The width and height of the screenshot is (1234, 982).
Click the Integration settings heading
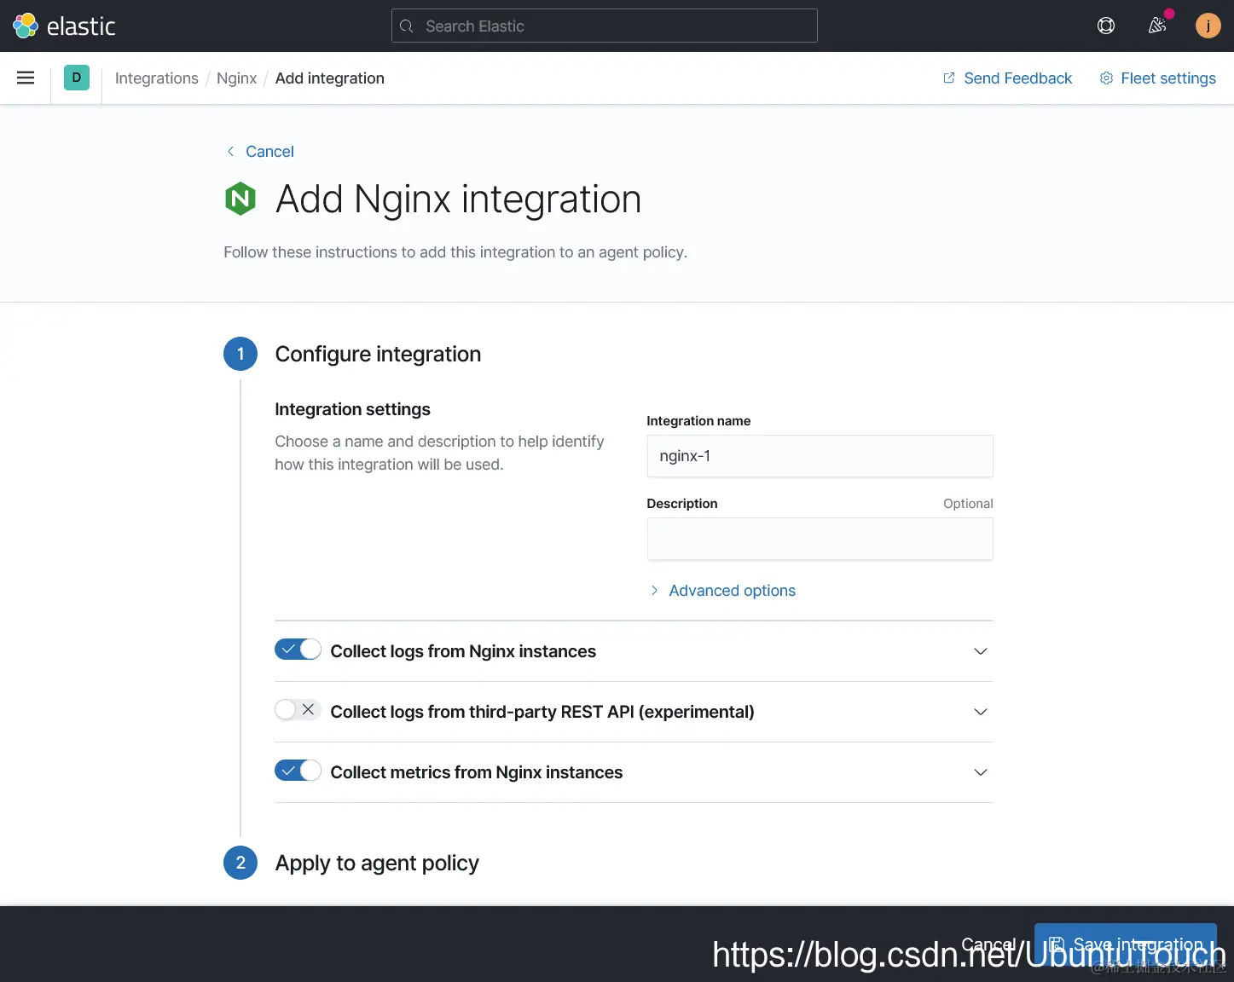[x=352, y=409]
